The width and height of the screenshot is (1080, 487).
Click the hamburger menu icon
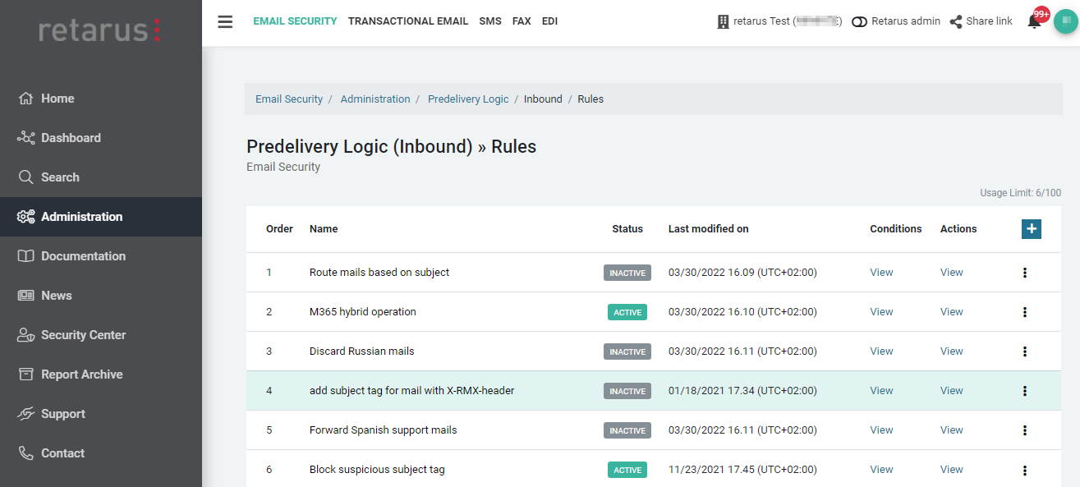click(225, 22)
